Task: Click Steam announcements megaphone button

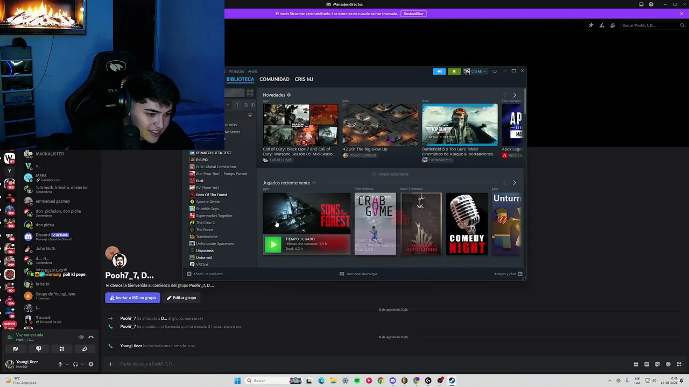Action: pyautogui.click(x=439, y=71)
